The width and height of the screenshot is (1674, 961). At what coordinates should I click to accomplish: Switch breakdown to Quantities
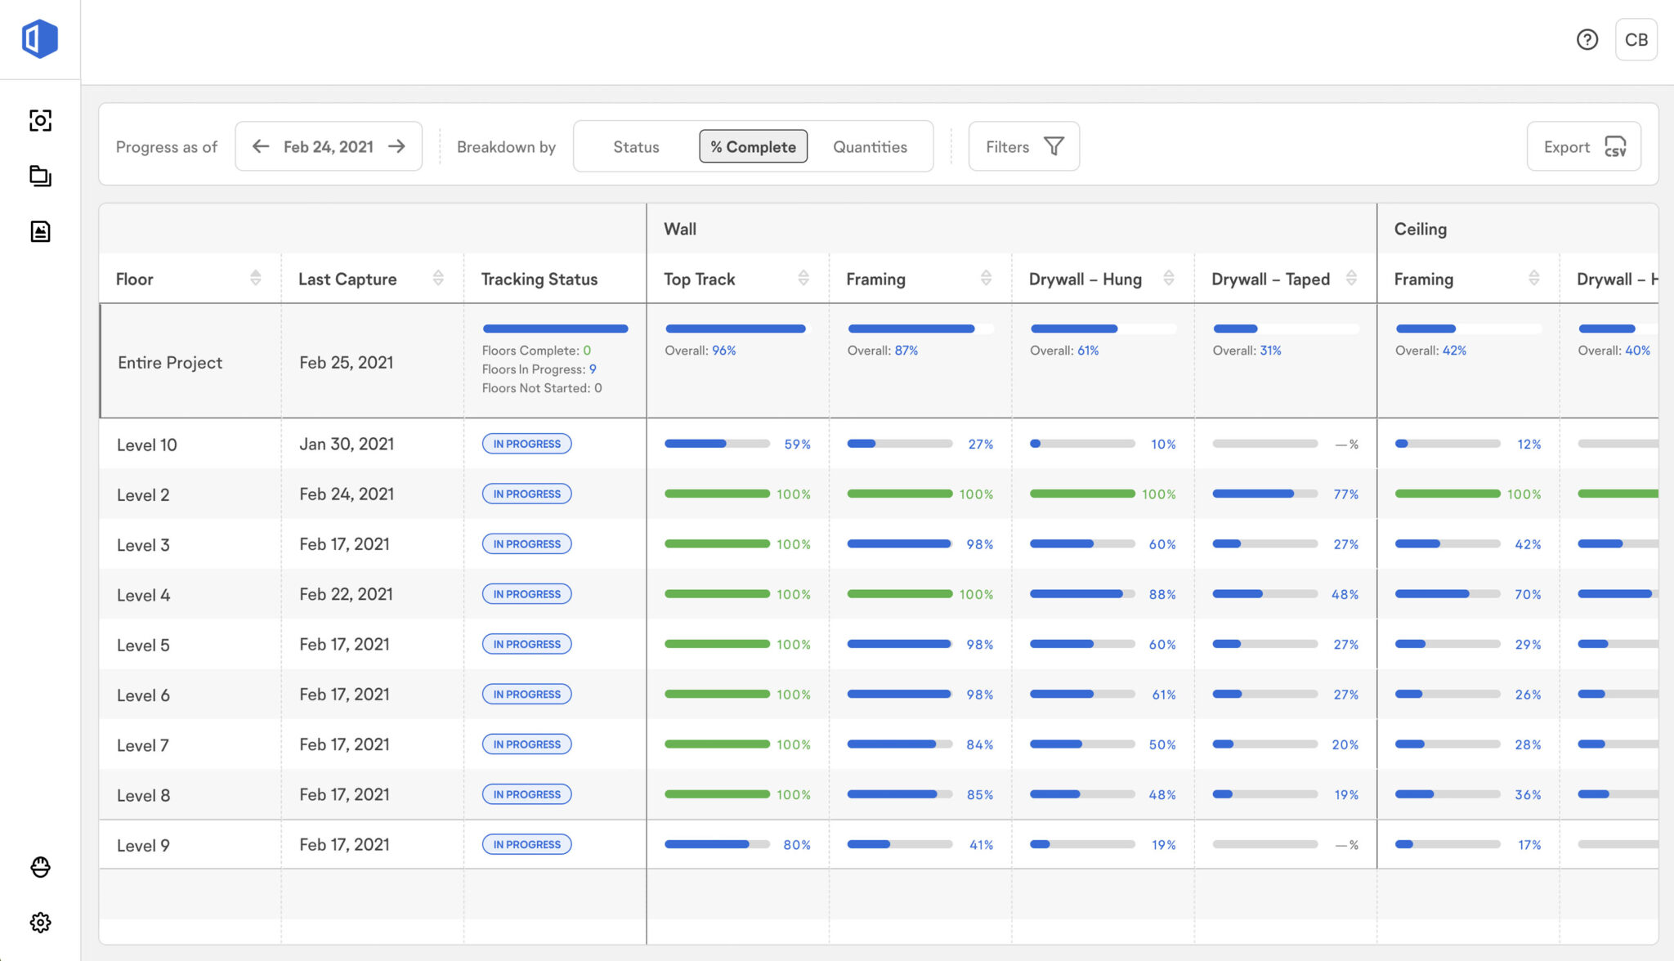coord(870,147)
